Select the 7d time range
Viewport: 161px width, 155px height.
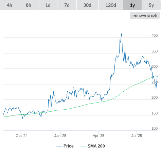click(x=67, y=5)
